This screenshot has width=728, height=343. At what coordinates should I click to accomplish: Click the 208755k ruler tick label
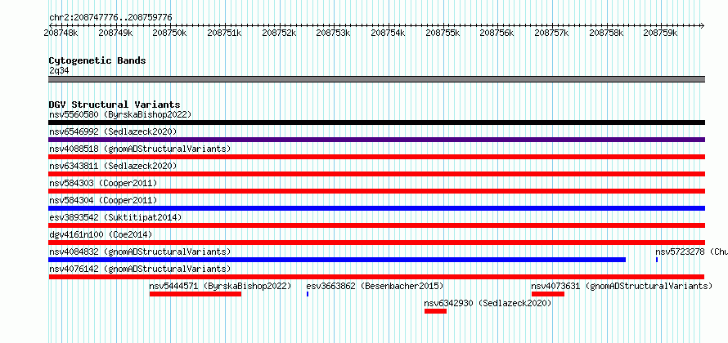coord(443,33)
